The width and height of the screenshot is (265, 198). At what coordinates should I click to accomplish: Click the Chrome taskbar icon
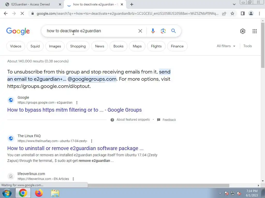tap(23, 193)
